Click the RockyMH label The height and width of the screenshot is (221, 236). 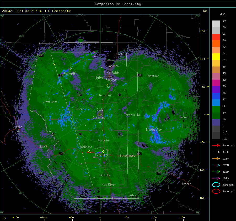pos(69,74)
